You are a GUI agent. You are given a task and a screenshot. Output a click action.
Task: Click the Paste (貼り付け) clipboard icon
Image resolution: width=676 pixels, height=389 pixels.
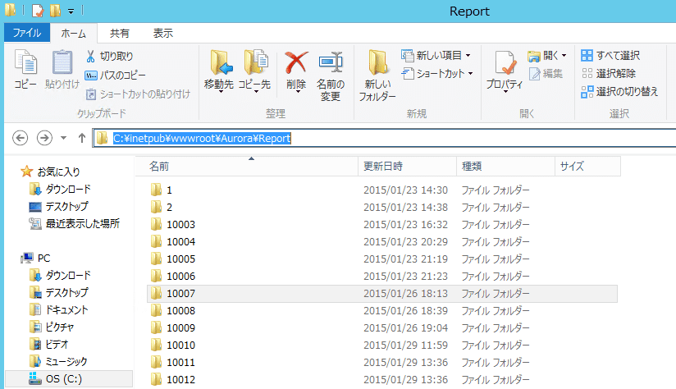pos(62,69)
